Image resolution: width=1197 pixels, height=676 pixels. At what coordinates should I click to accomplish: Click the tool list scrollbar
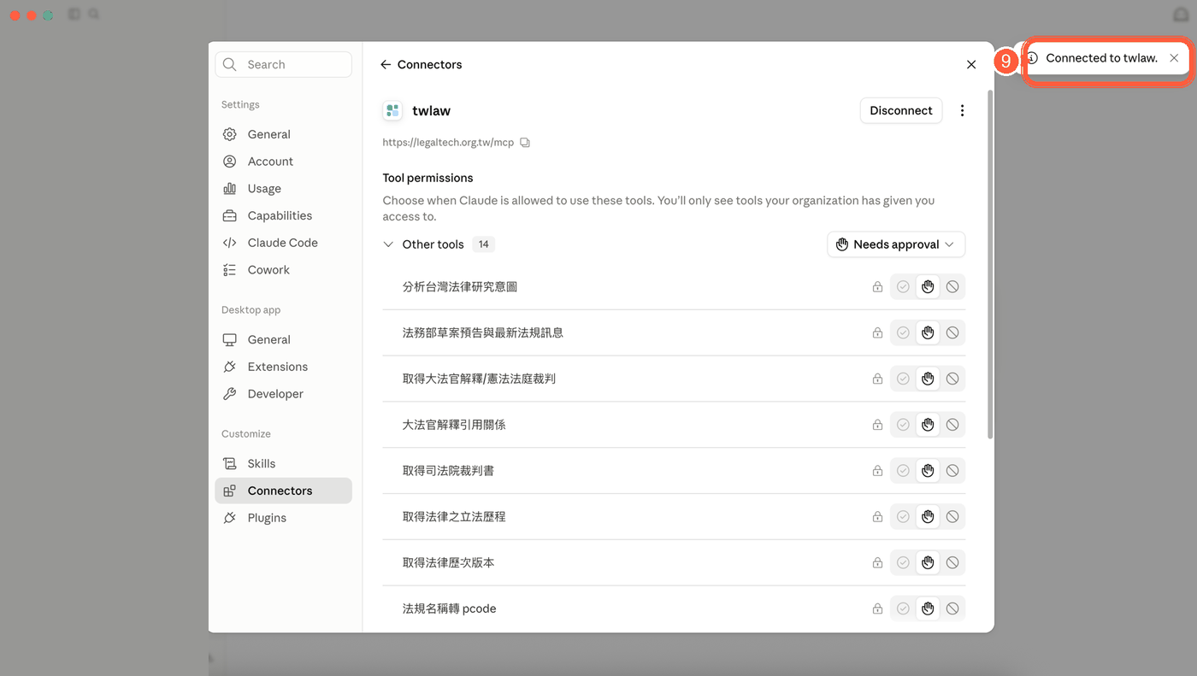(x=990, y=265)
